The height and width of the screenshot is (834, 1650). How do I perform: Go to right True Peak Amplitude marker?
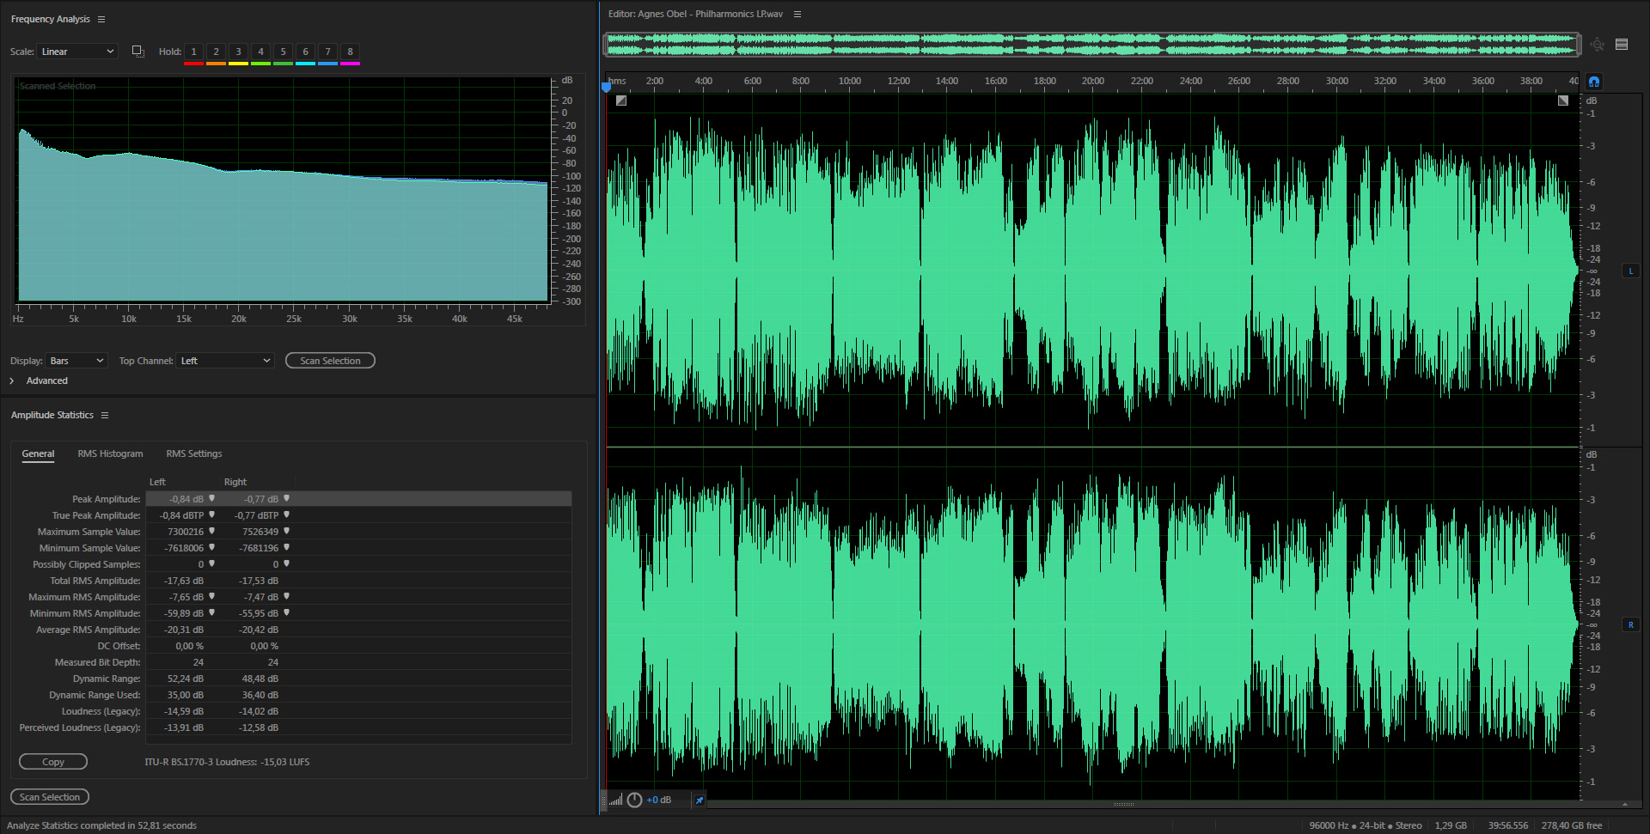(x=286, y=514)
